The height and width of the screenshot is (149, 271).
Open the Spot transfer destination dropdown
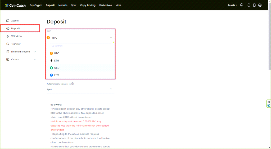pos(80,89)
